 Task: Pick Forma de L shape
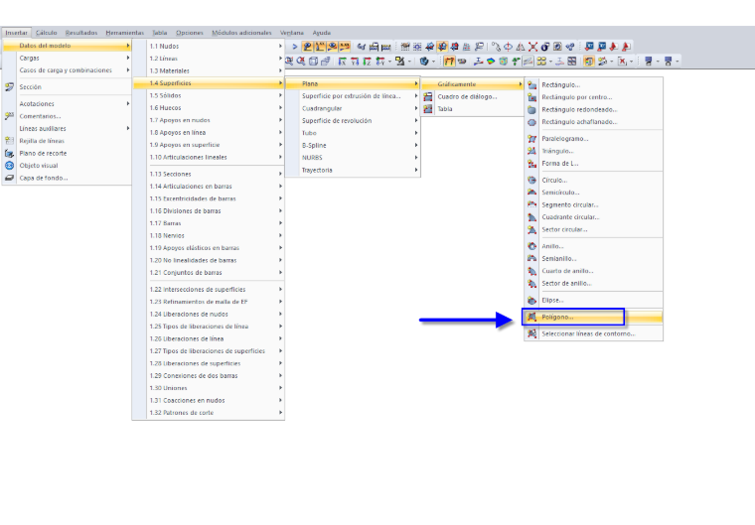[593, 164]
